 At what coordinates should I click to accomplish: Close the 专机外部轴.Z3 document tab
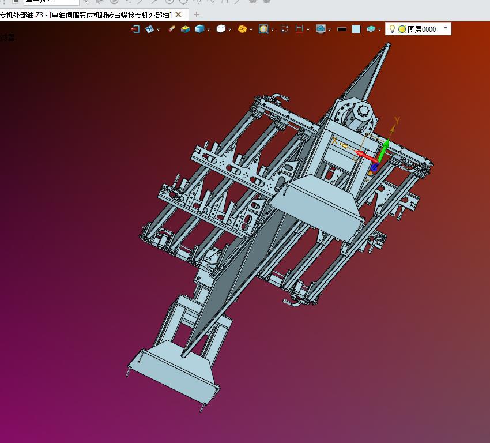coord(179,14)
